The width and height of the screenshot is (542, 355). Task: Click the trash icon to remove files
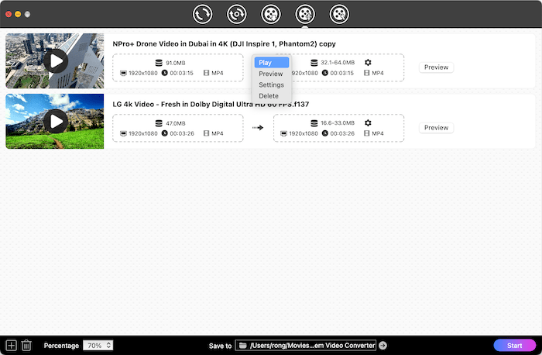coord(26,345)
